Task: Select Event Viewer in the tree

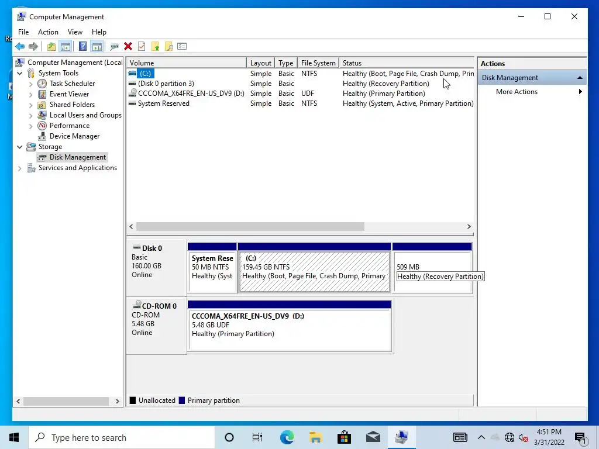Action: point(69,94)
